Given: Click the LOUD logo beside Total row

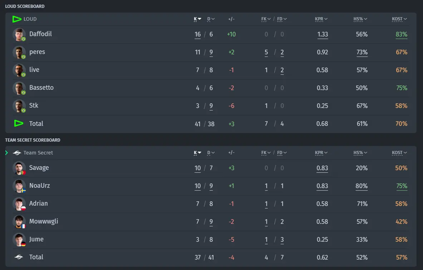Looking at the screenshot, I should (x=19, y=123).
